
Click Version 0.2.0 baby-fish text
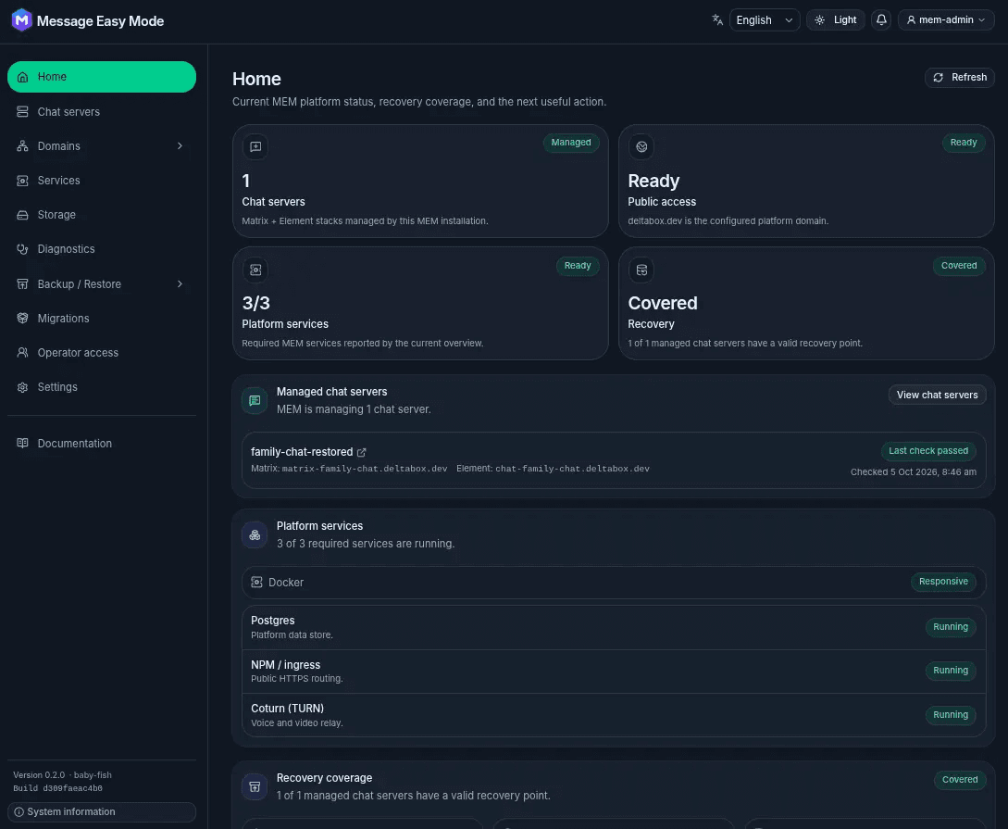point(62,775)
